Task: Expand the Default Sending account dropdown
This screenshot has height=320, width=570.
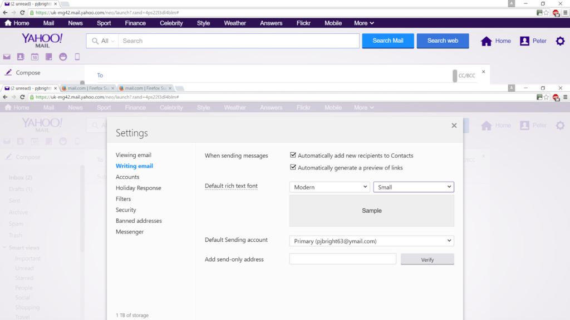Action: coord(371,241)
